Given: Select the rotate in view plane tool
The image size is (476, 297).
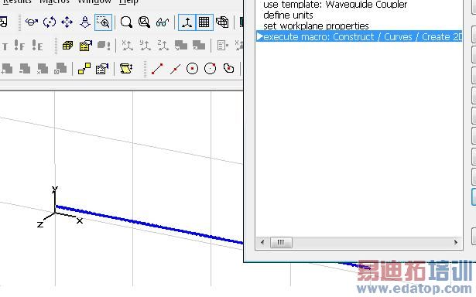Looking at the screenshot, I should point(50,22).
